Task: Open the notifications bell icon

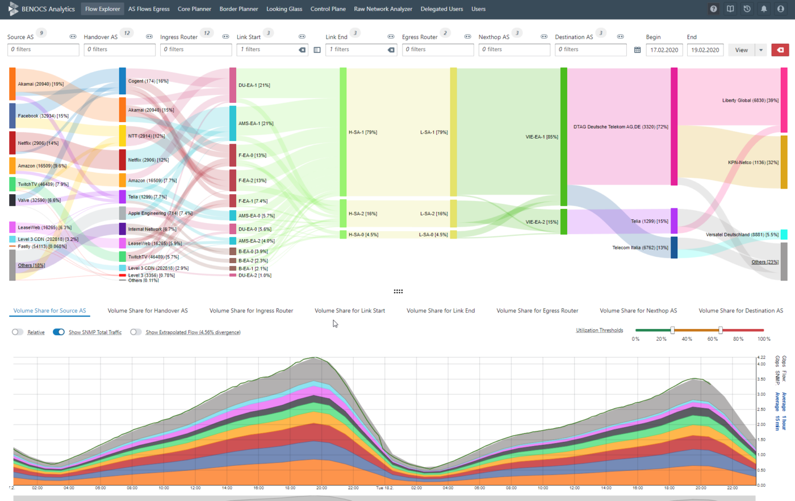Action: point(764,9)
